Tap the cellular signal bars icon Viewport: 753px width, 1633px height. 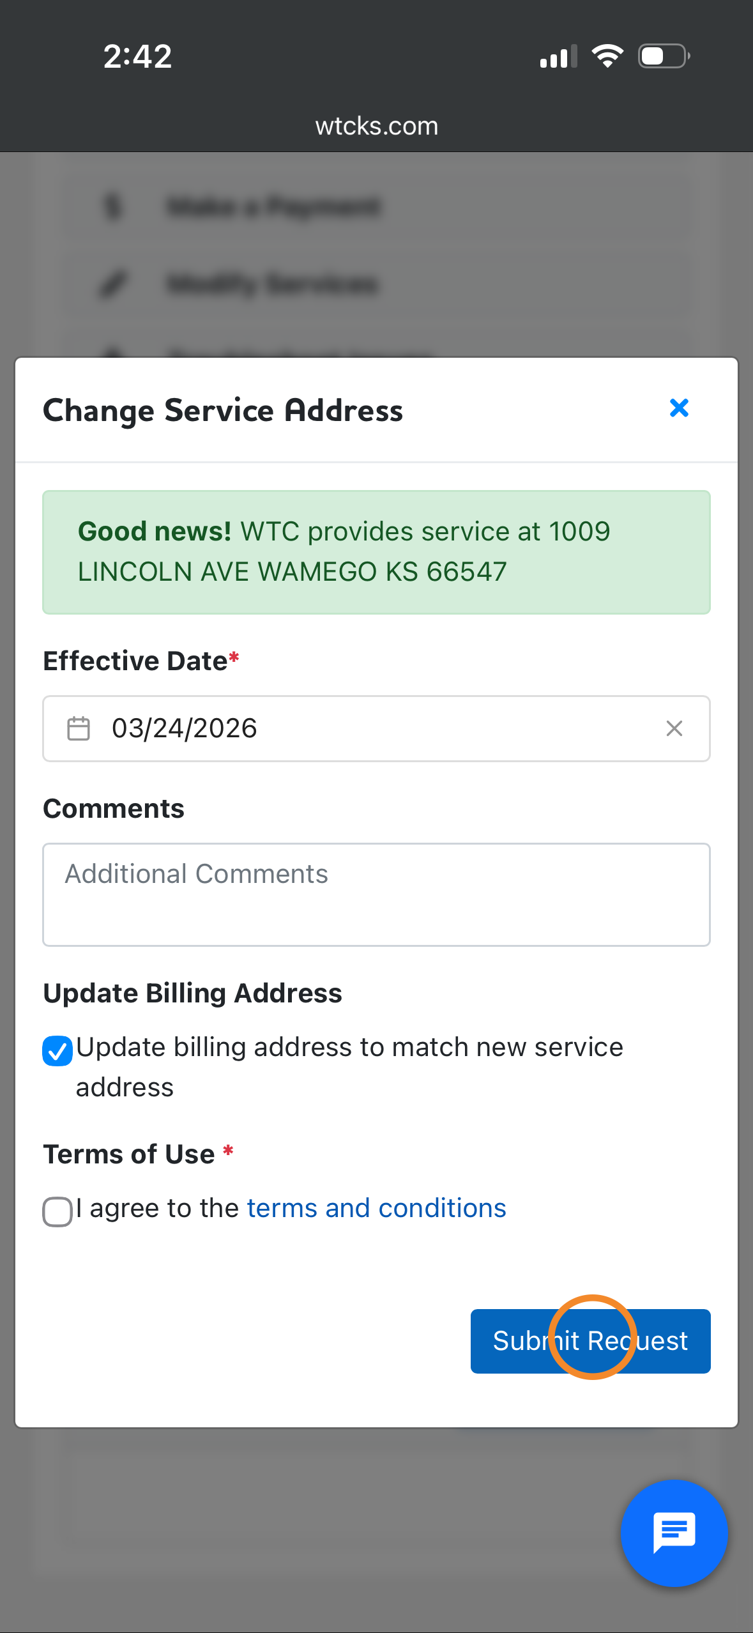[558, 57]
